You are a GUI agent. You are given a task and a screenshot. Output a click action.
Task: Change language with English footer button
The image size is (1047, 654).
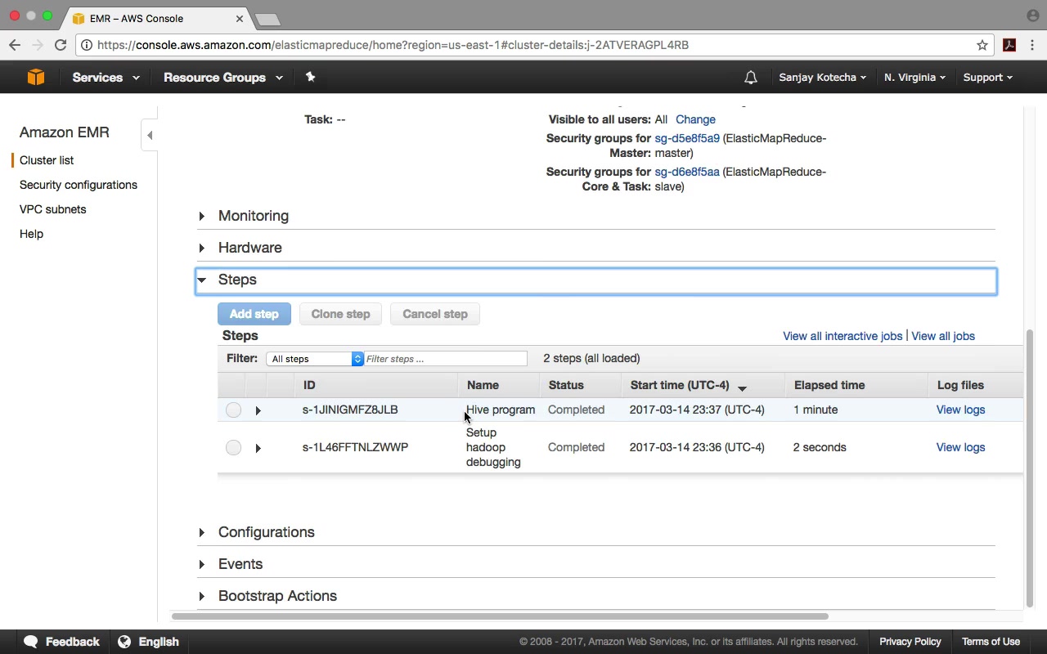(149, 642)
